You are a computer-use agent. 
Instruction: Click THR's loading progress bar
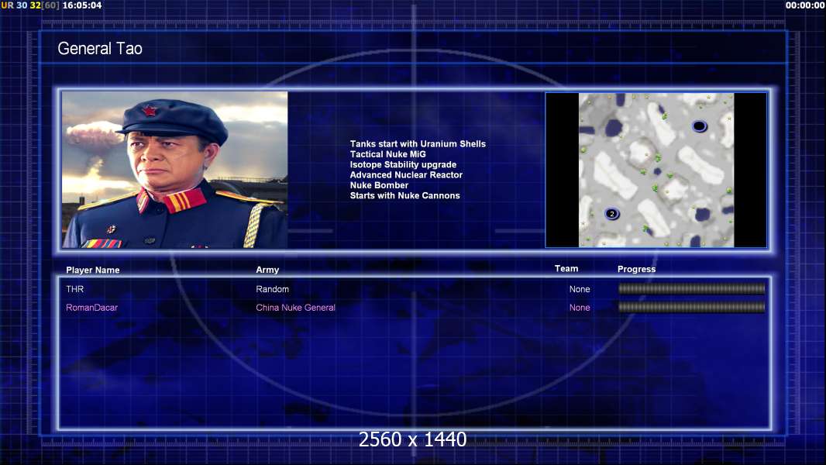click(692, 288)
